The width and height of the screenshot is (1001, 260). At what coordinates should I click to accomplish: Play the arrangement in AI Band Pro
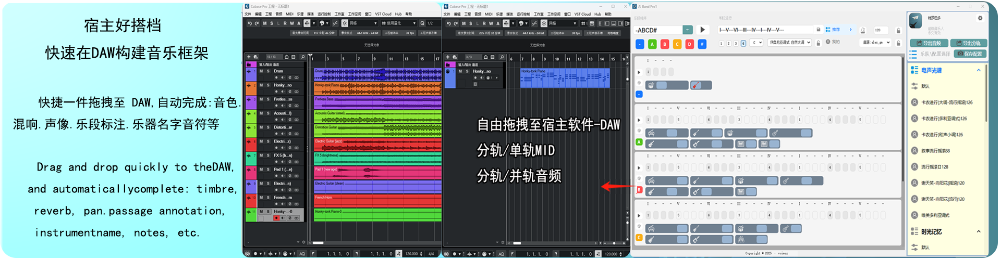tap(702, 30)
